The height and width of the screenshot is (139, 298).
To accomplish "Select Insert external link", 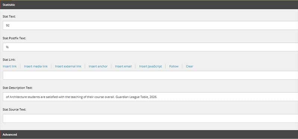I will [68, 67].
